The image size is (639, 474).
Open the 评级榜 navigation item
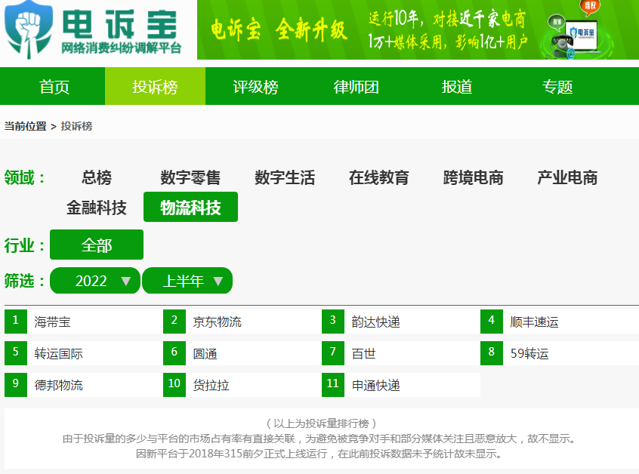click(255, 87)
